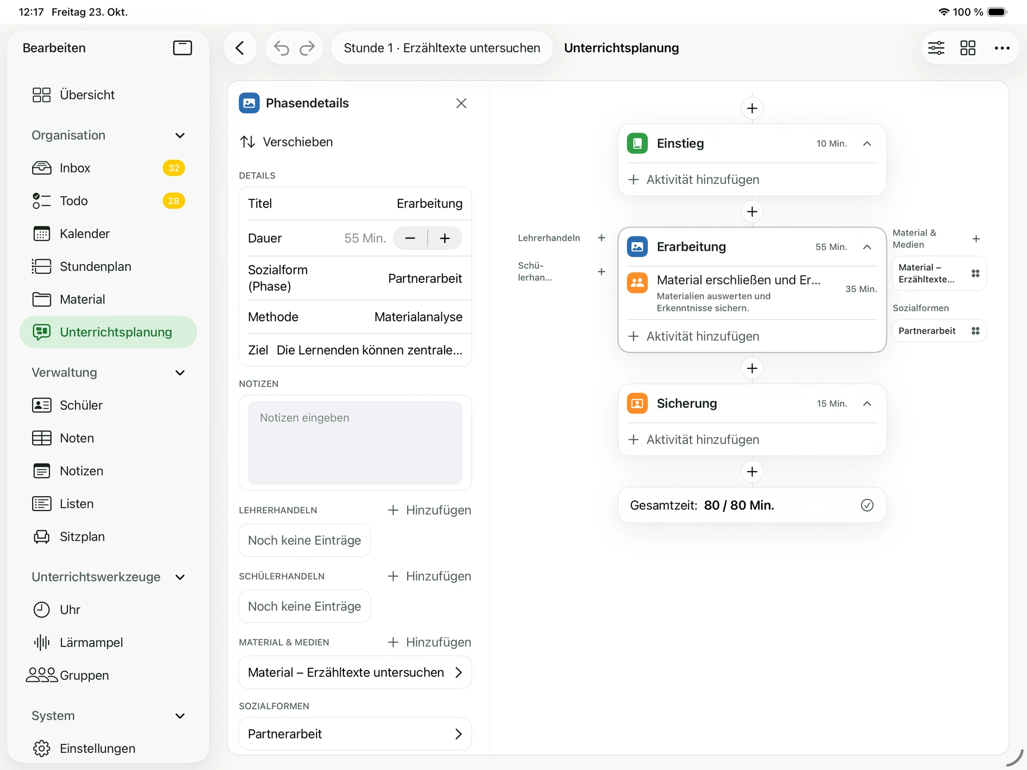The width and height of the screenshot is (1027, 770).
Task: Open Stundenplan in the sidebar
Action: [x=108, y=266]
